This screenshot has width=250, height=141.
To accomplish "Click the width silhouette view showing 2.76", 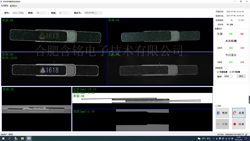I will point(142,120).
